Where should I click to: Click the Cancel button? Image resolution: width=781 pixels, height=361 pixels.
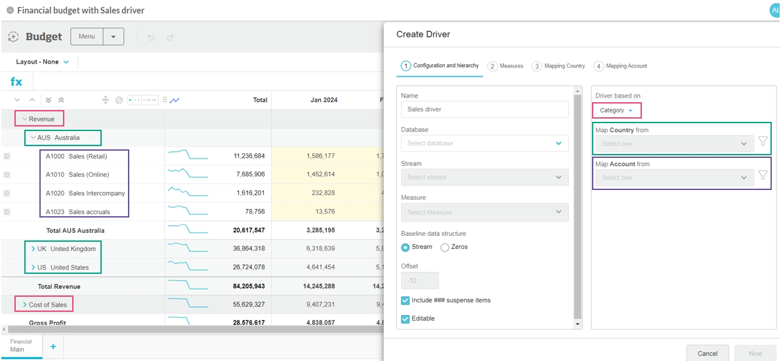pyautogui.click(x=707, y=353)
